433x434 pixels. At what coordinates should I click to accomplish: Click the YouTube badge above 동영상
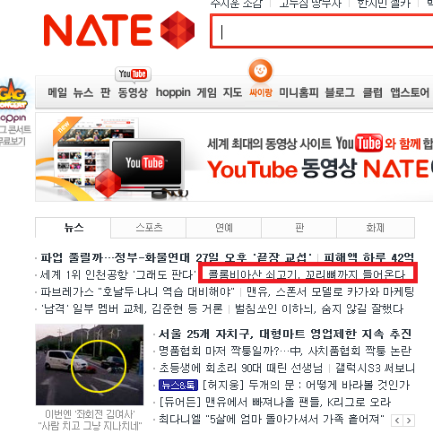[133, 74]
